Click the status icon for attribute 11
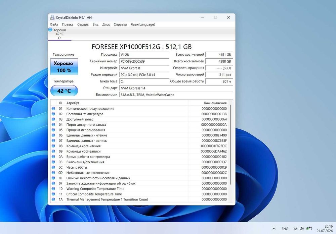This screenshot has height=234, width=336. pos(53,194)
